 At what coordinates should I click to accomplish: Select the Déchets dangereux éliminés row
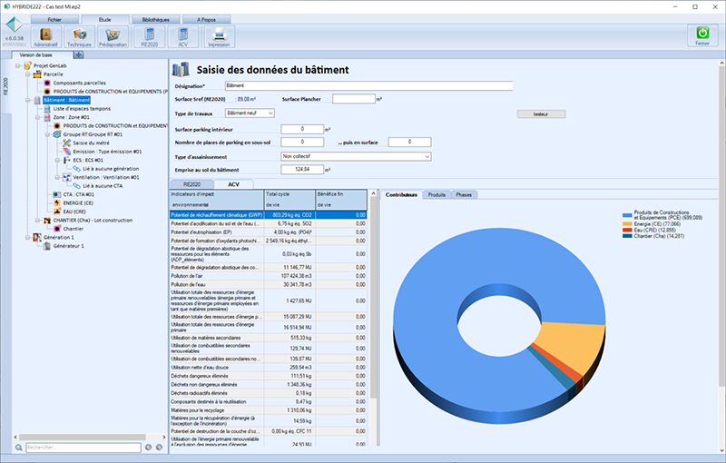(x=269, y=376)
